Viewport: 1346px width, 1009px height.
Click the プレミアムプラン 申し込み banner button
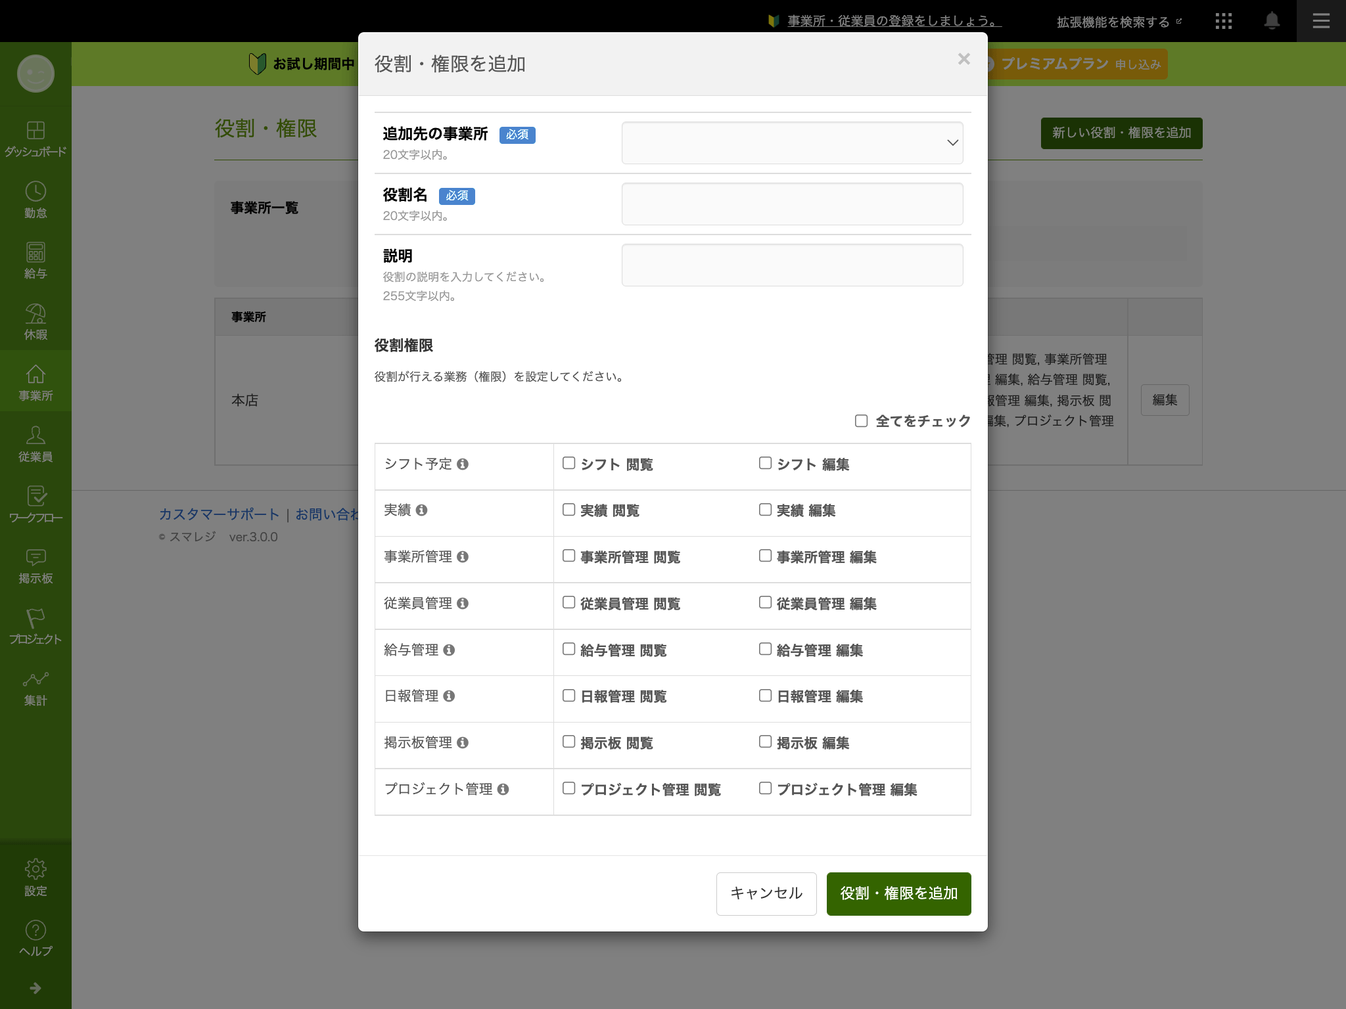point(1078,64)
